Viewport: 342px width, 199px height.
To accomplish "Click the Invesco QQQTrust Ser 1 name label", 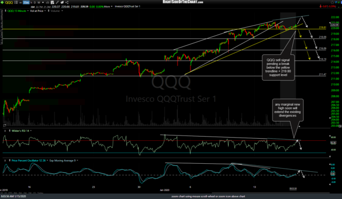I will click(x=127, y=6).
